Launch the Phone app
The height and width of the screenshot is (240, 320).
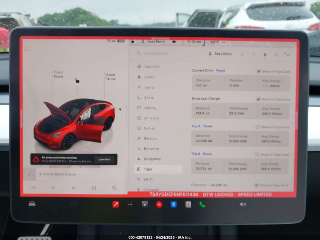(202, 204)
